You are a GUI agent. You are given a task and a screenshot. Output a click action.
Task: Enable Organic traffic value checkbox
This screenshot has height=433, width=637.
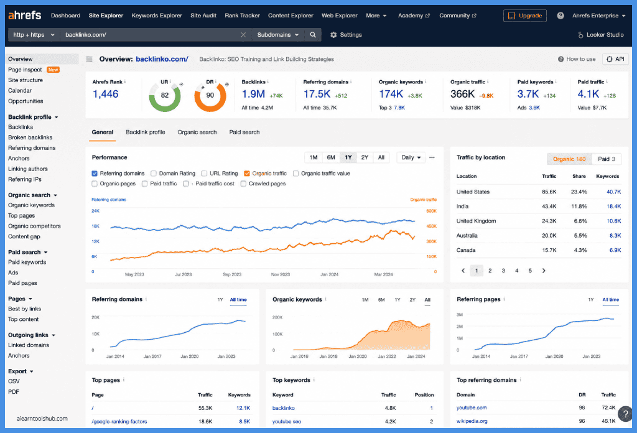click(x=295, y=174)
